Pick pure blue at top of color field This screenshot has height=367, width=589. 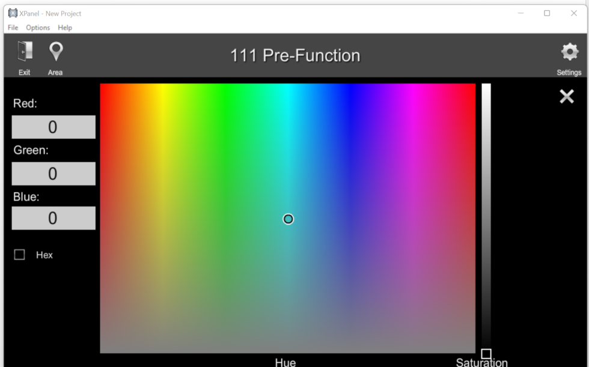pos(350,87)
